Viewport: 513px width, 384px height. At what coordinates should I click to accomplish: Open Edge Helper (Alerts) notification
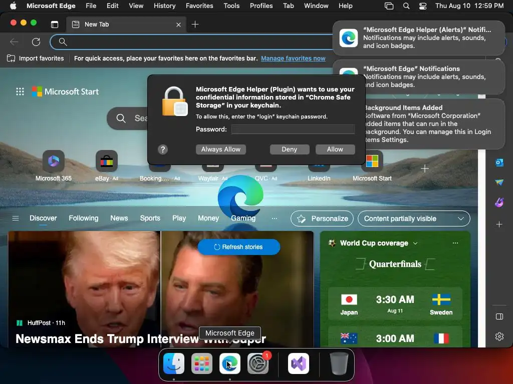pyautogui.click(x=419, y=38)
